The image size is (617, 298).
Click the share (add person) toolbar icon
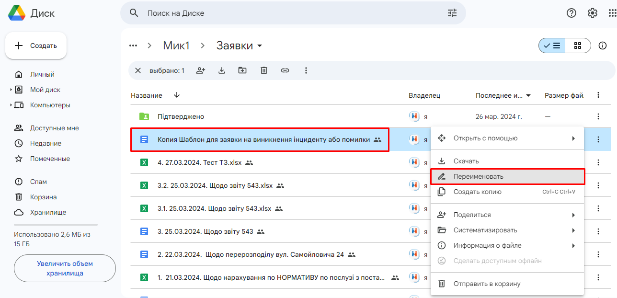(201, 70)
